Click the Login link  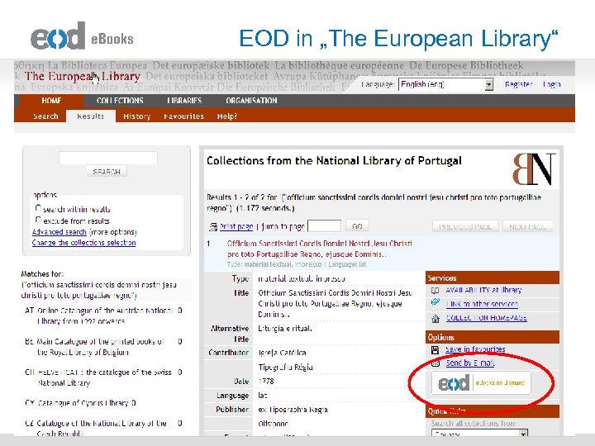coord(551,84)
